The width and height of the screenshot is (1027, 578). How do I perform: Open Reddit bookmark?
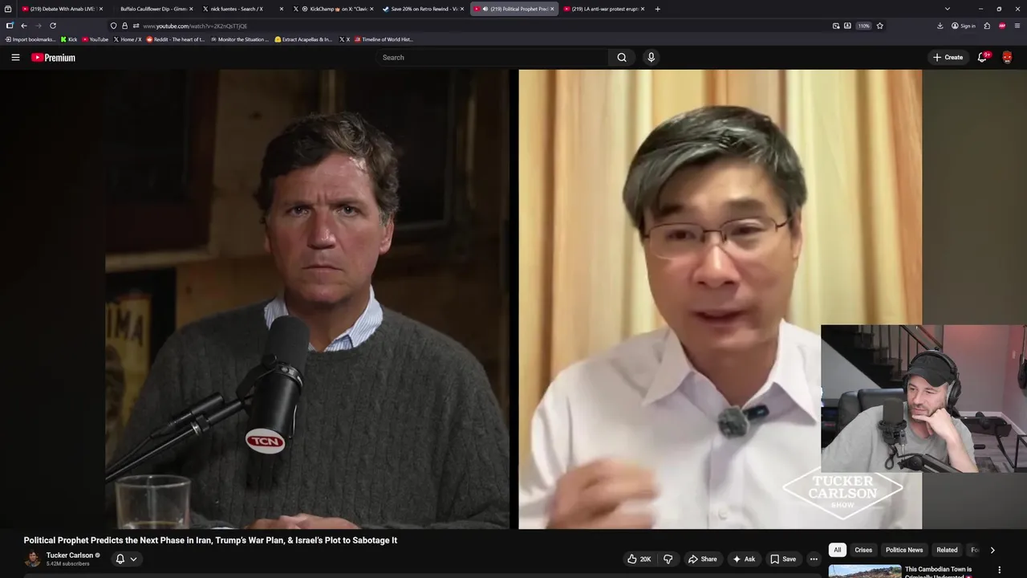click(x=175, y=39)
